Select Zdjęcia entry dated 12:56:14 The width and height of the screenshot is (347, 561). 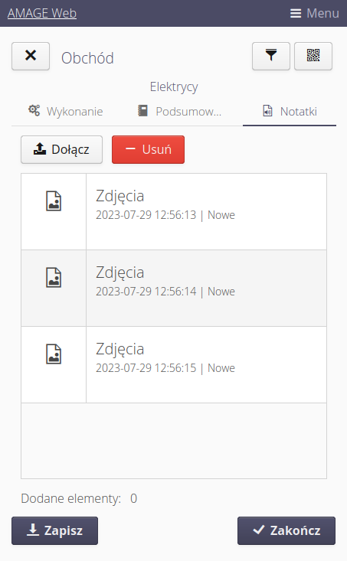coord(174,289)
